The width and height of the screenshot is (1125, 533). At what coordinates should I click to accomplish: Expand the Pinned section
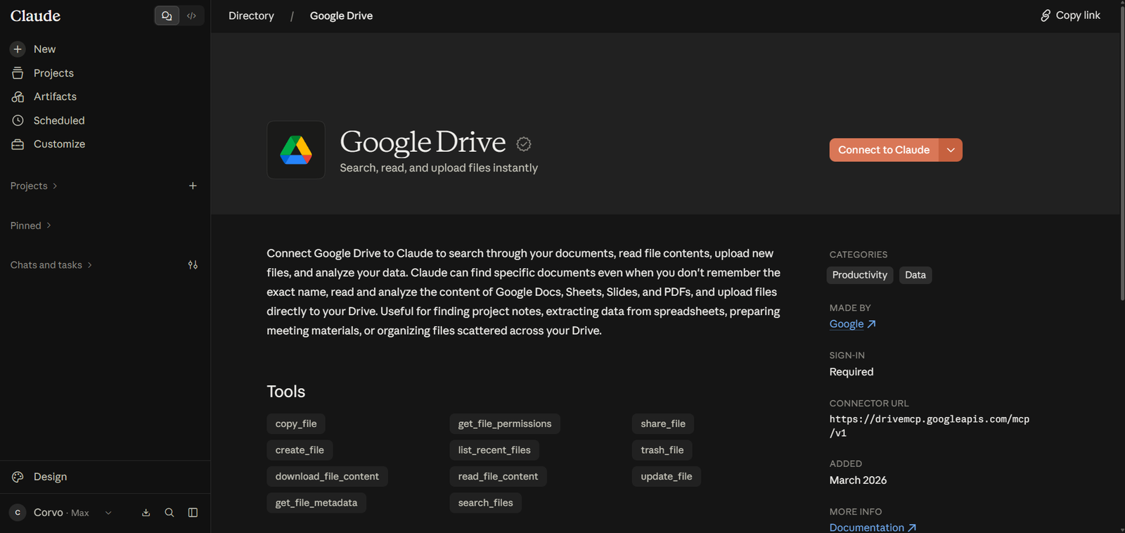pos(31,226)
